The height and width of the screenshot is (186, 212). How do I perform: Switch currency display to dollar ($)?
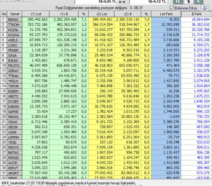tap(188, 2)
